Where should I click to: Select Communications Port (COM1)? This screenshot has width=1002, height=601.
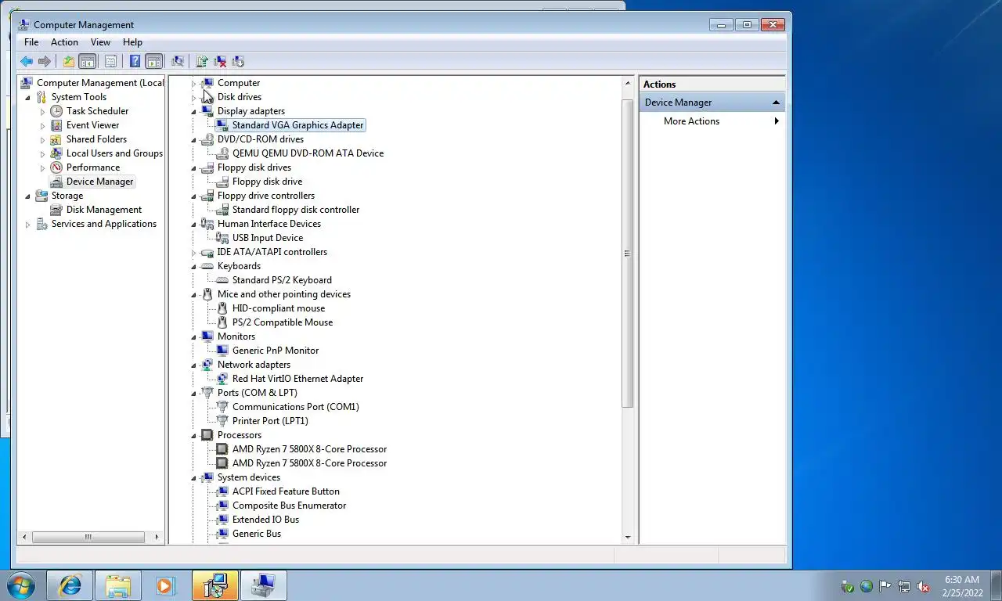click(x=296, y=407)
